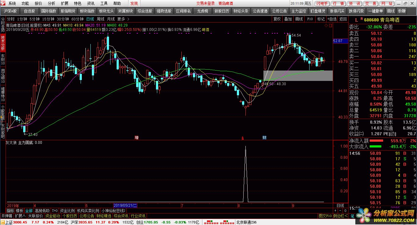
Task: Open the 特色 menu
Action: tap(78, 3)
